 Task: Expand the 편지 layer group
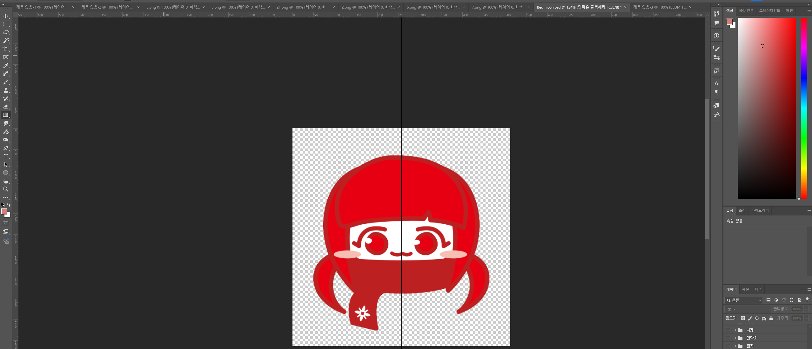[735, 346]
